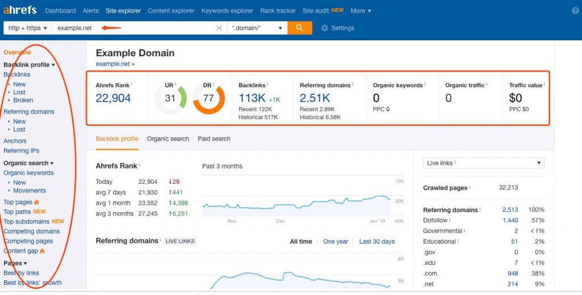Click the info icon beside Backlinks metric

point(267,84)
